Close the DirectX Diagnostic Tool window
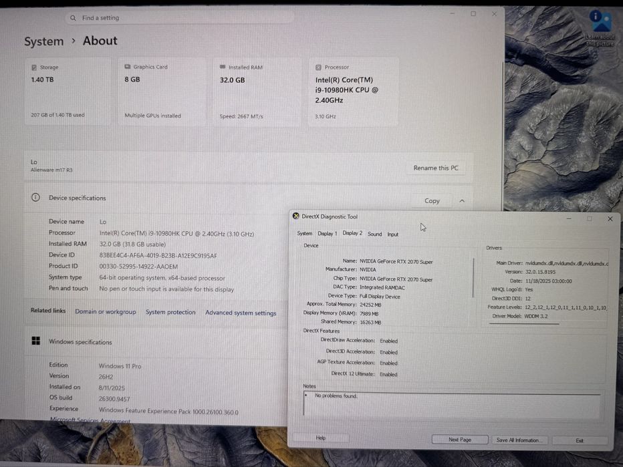 (610, 219)
